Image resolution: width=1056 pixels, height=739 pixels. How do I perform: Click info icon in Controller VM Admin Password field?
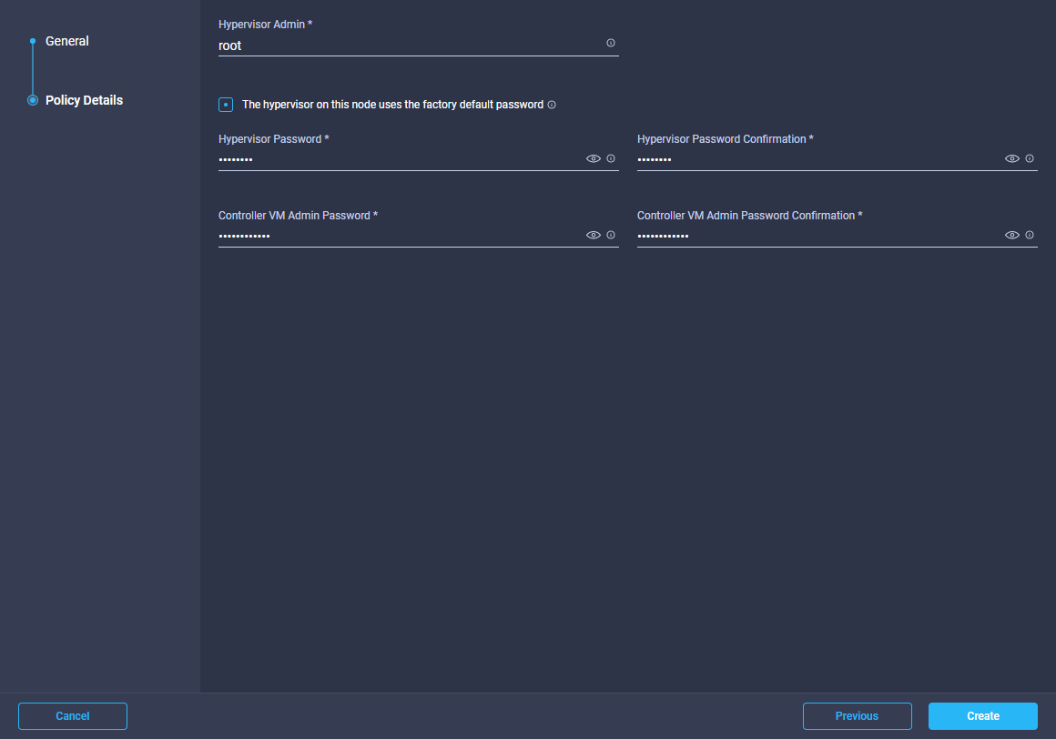click(611, 235)
